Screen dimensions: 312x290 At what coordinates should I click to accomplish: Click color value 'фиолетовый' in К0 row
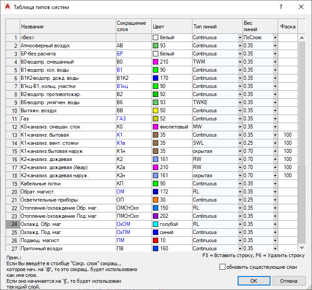click(x=174, y=127)
